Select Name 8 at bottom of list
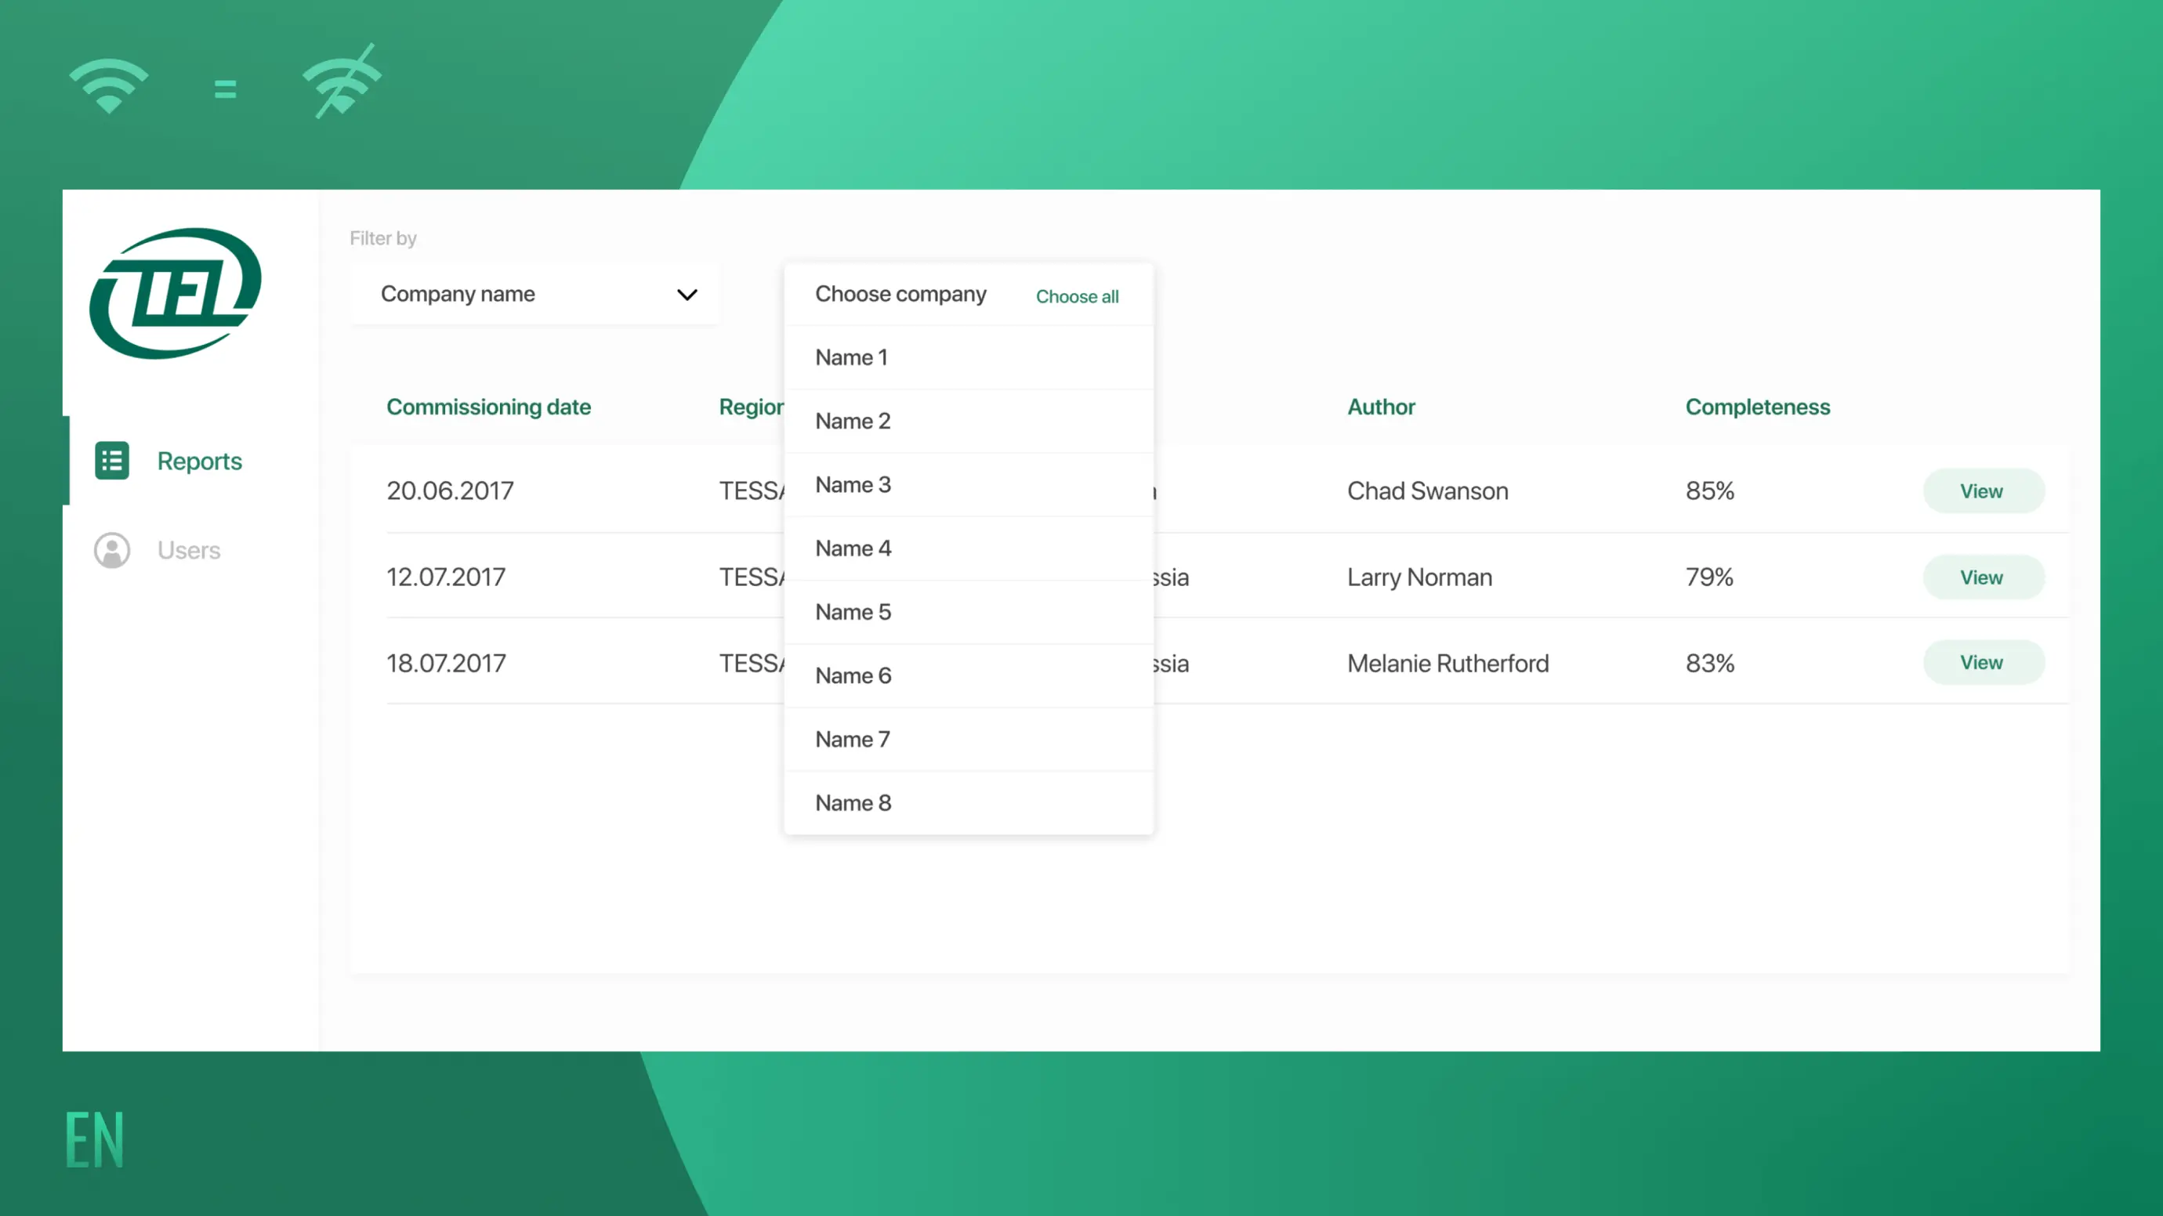The height and width of the screenshot is (1216, 2163). click(x=968, y=803)
